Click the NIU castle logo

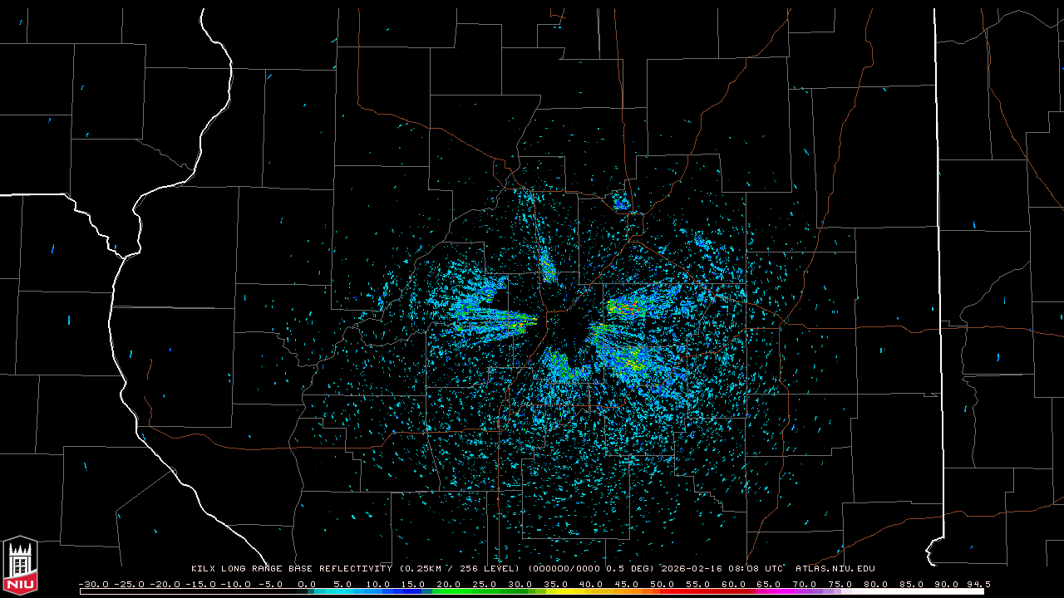(x=20, y=566)
